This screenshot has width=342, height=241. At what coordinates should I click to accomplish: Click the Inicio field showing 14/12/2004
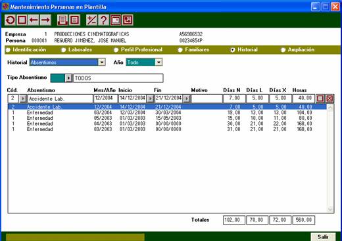click(132, 99)
